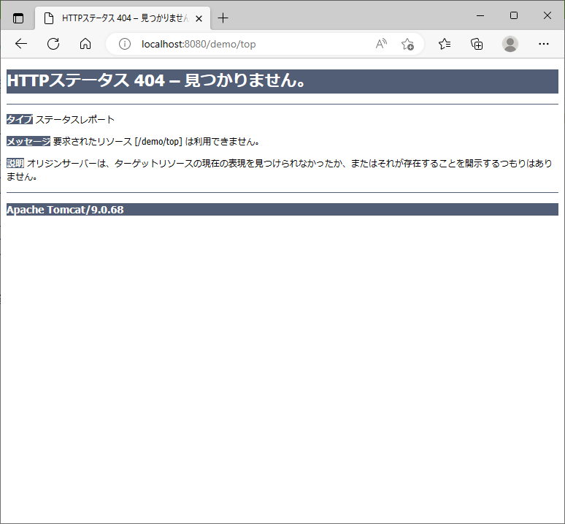
Task: Open the user profile avatar
Action: coord(510,44)
